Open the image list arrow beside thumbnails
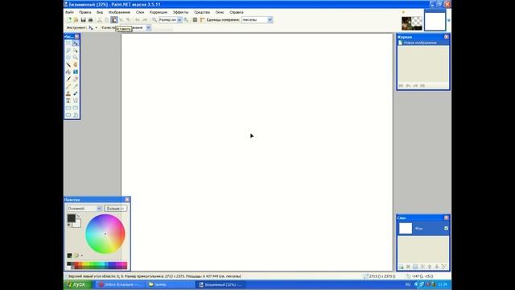 click(449, 20)
